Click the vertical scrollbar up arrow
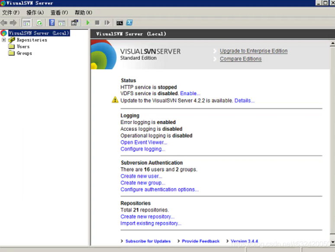Viewport: 335px width, 252px height. (332, 43)
